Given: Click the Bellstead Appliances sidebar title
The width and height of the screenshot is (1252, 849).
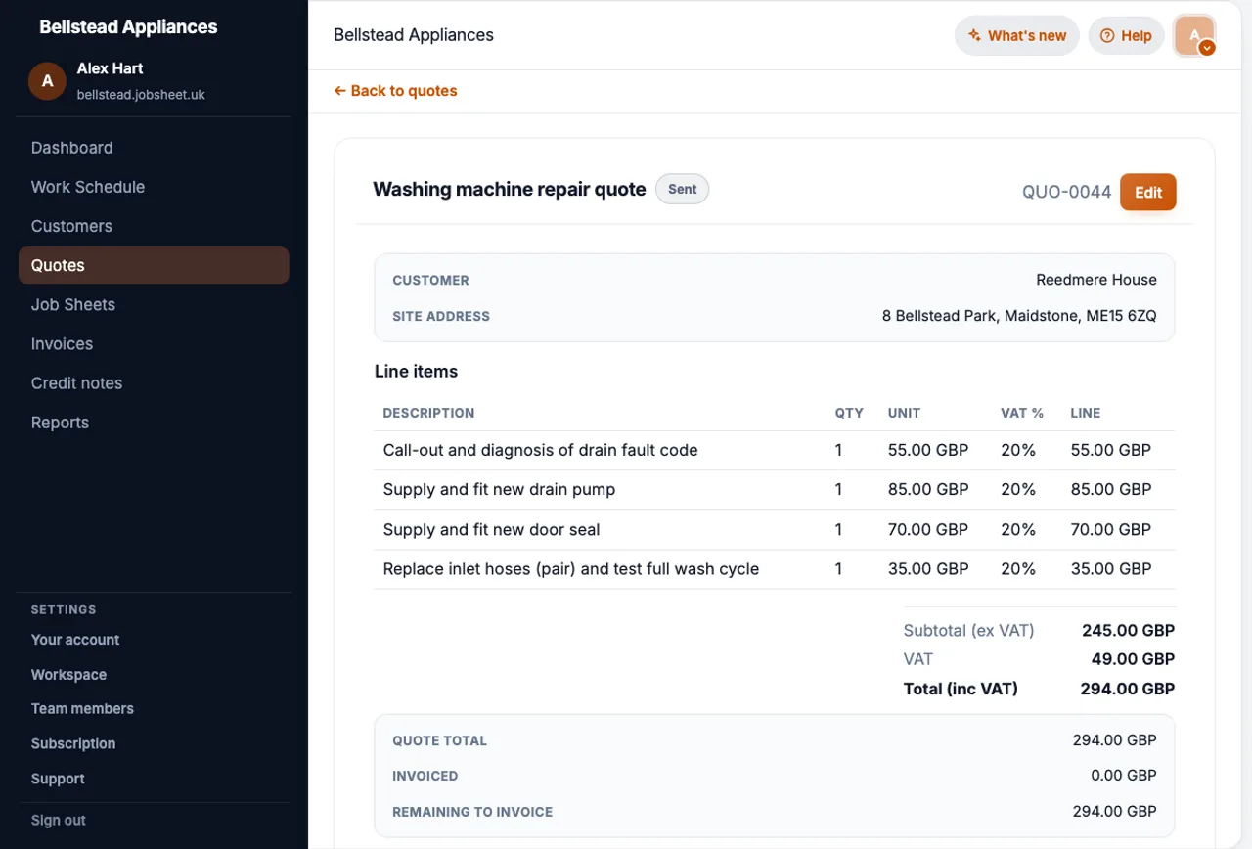Looking at the screenshot, I should click(x=128, y=27).
